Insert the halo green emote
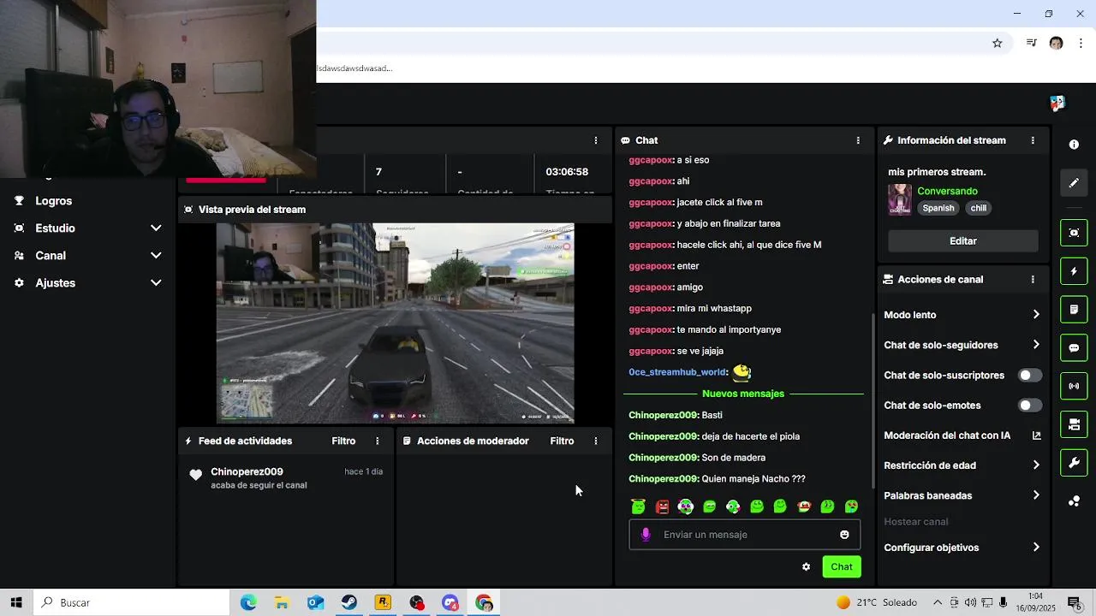Viewport: 1096px width, 616px height. [x=638, y=507]
